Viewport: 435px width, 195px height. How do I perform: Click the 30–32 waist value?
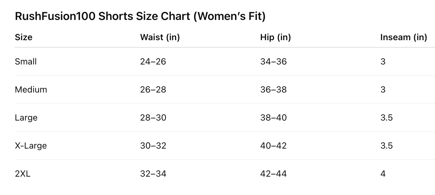[x=153, y=146]
